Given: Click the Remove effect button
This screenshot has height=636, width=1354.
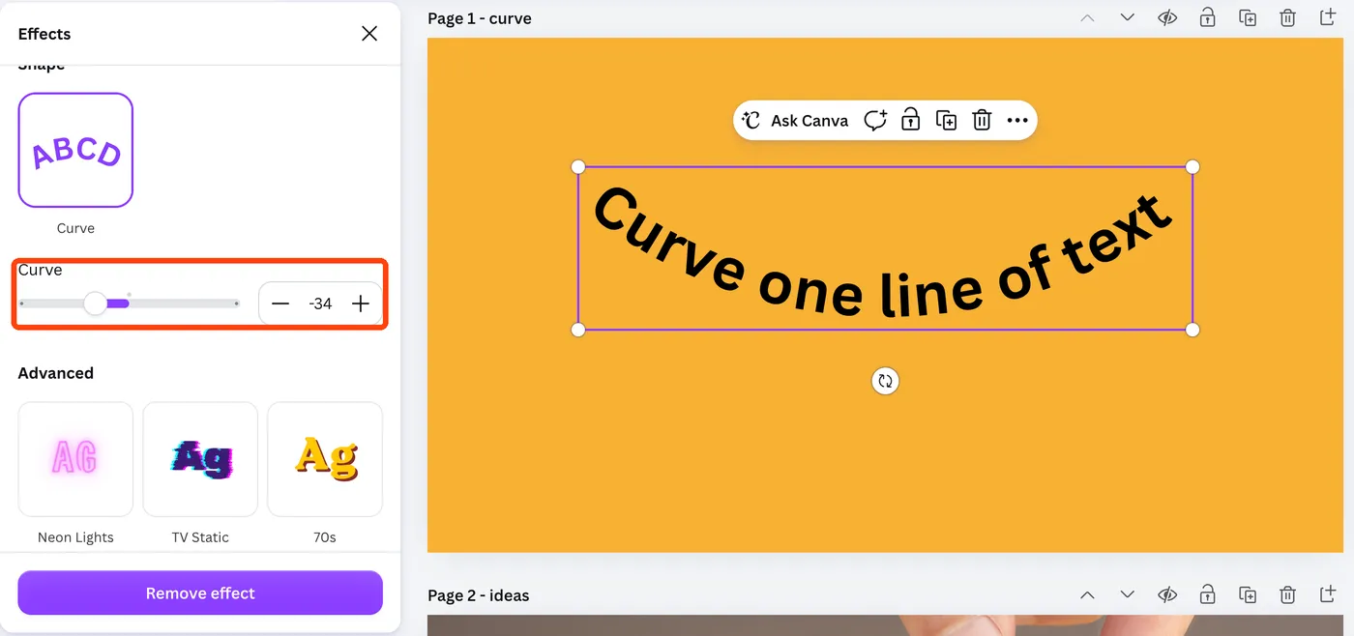Looking at the screenshot, I should point(200,593).
